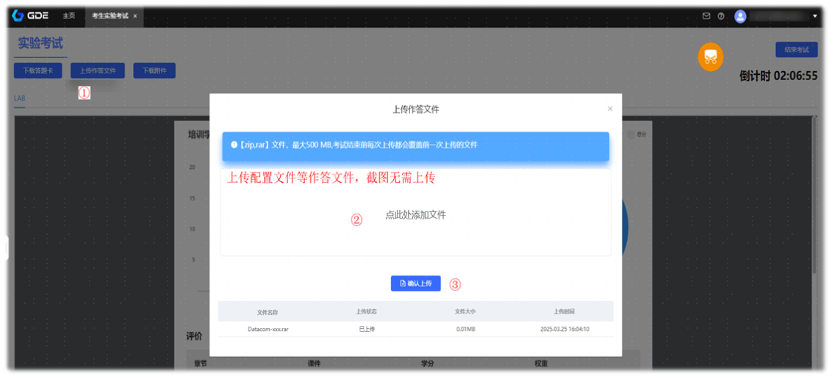This screenshot has height=378, width=829.
Task: Click the info icon in the blue notice banner
Action: point(234,145)
